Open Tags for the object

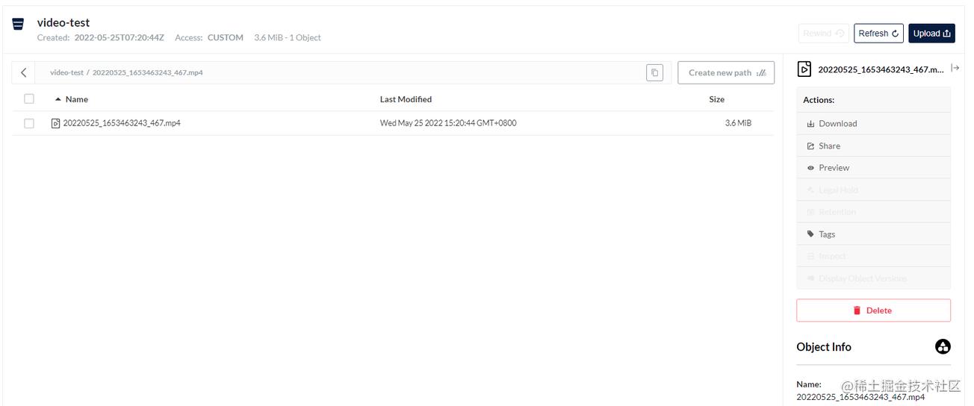873,234
